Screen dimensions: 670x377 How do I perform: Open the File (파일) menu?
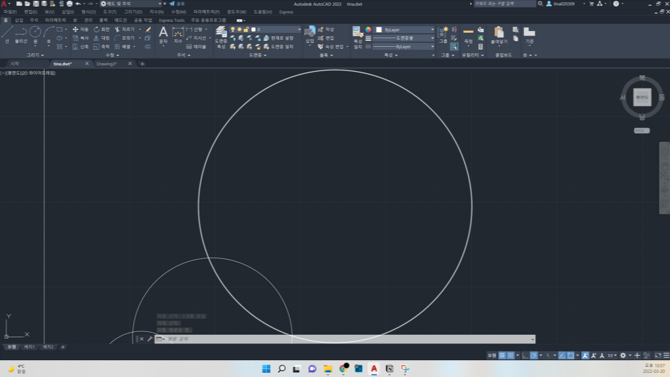(x=10, y=12)
